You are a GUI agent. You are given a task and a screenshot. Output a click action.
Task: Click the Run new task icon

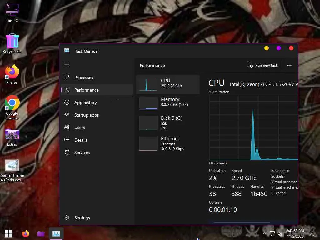250,65
